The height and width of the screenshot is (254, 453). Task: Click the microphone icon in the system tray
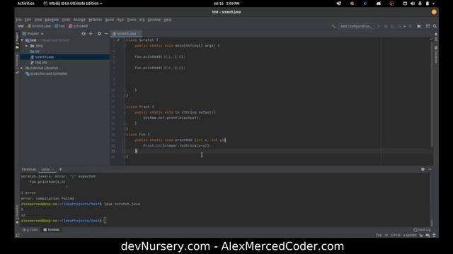point(420,4)
